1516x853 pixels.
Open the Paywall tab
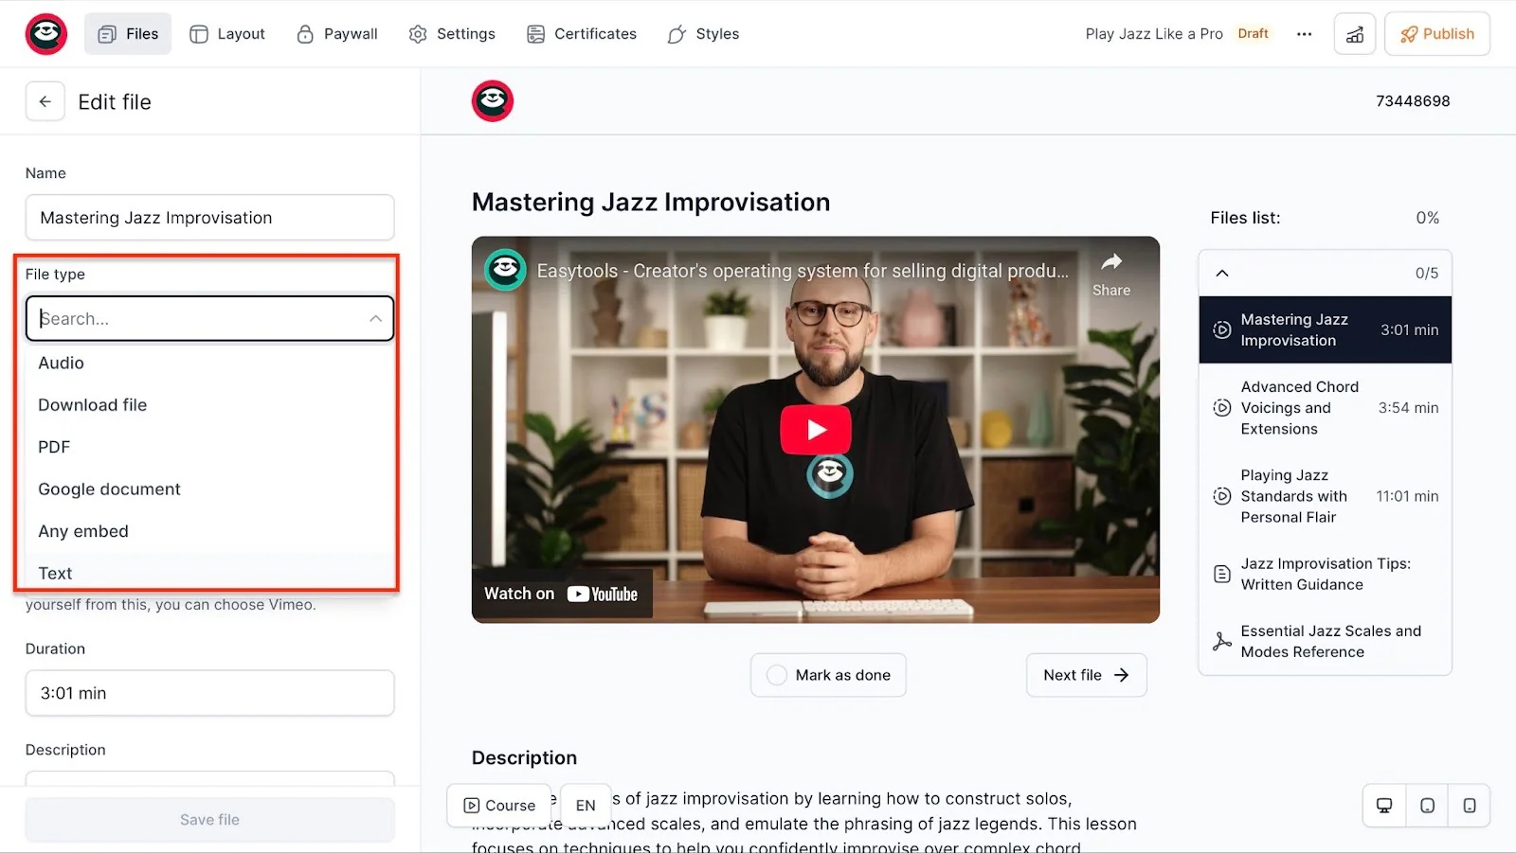point(337,34)
